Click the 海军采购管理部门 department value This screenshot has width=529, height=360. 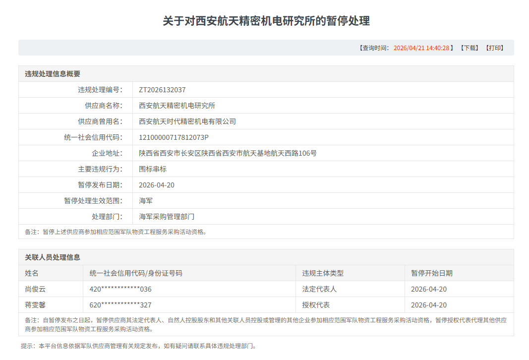click(167, 217)
